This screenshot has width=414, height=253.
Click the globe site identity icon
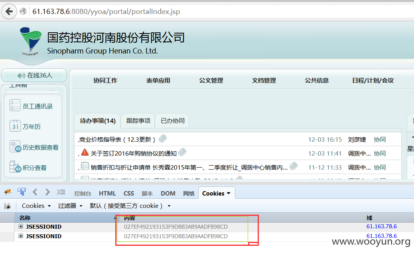pos(23,11)
